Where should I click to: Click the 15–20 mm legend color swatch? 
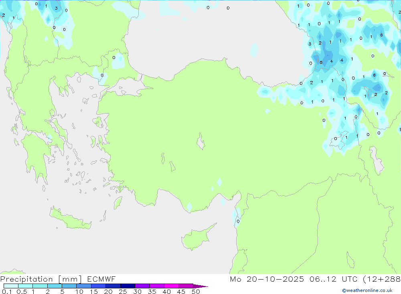pyautogui.click(x=99, y=286)
